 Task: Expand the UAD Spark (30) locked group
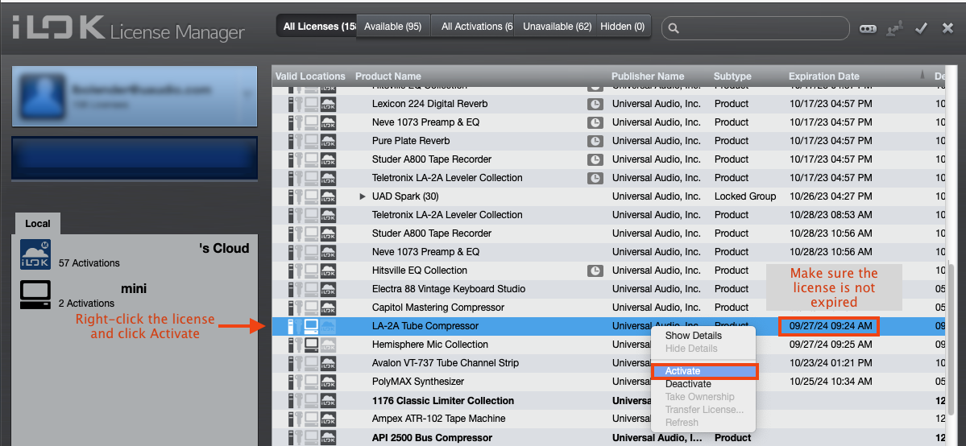[363, 196]
